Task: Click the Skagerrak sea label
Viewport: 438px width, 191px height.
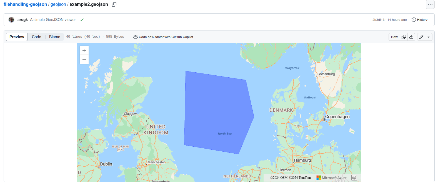Action: [292, 68]
